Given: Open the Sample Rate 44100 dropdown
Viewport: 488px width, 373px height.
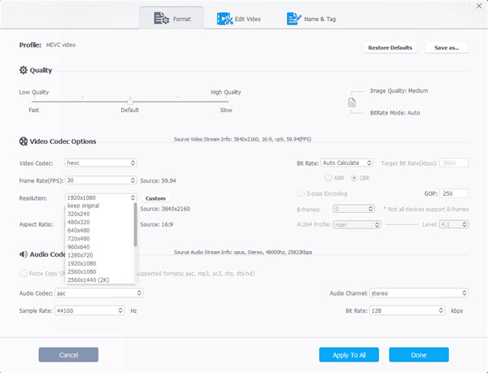Looking at the screenshot, I should 89,310.
